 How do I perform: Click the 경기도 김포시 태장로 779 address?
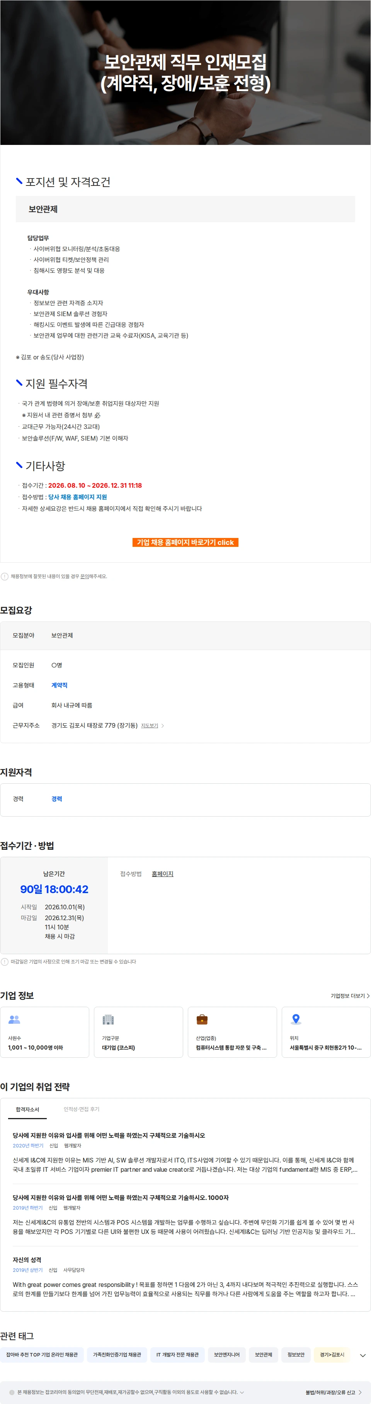tap(94, 725)
